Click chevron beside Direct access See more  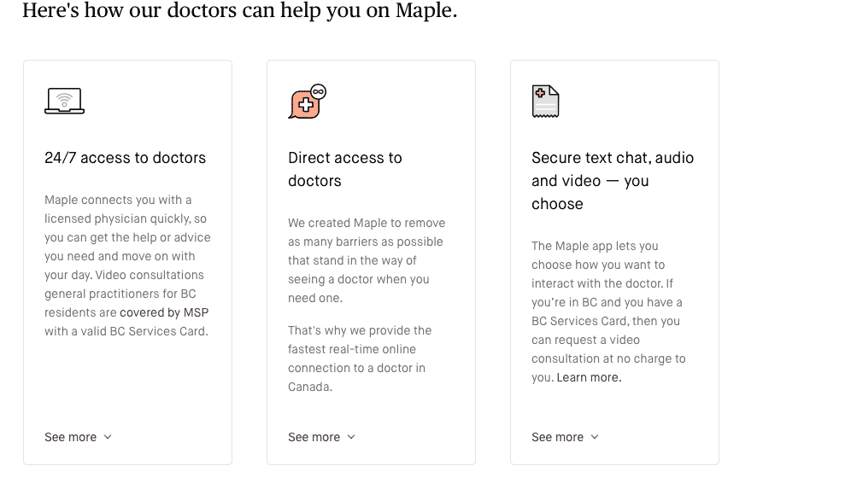coord(351,437)
